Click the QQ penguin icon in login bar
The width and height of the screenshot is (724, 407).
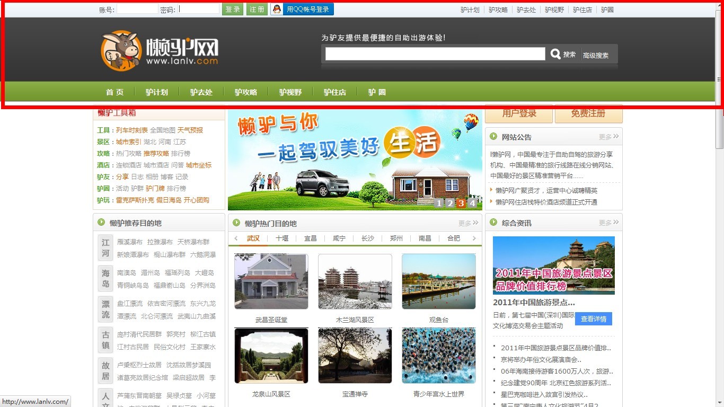pyautogui.click(x=277, y=9)
